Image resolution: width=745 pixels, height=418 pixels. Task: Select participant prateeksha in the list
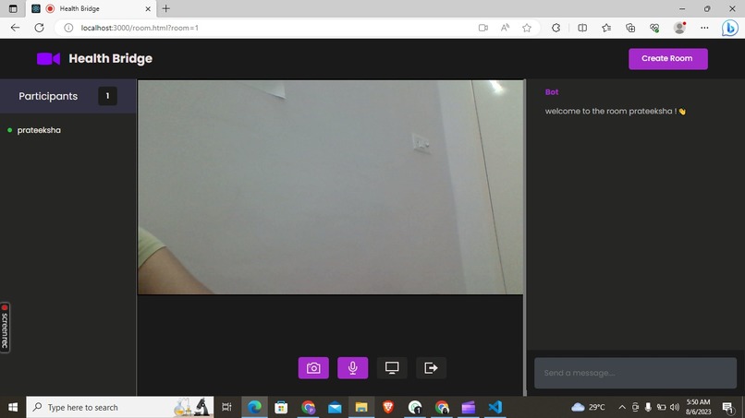coord(39,130)
